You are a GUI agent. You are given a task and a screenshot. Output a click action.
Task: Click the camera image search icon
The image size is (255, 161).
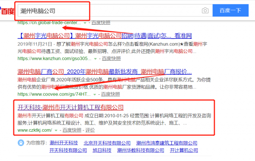pyautogui.click(x=205, y=11)
